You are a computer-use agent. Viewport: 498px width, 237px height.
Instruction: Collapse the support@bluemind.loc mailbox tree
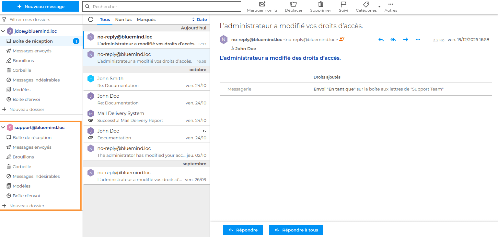click(x=3, y=128)
